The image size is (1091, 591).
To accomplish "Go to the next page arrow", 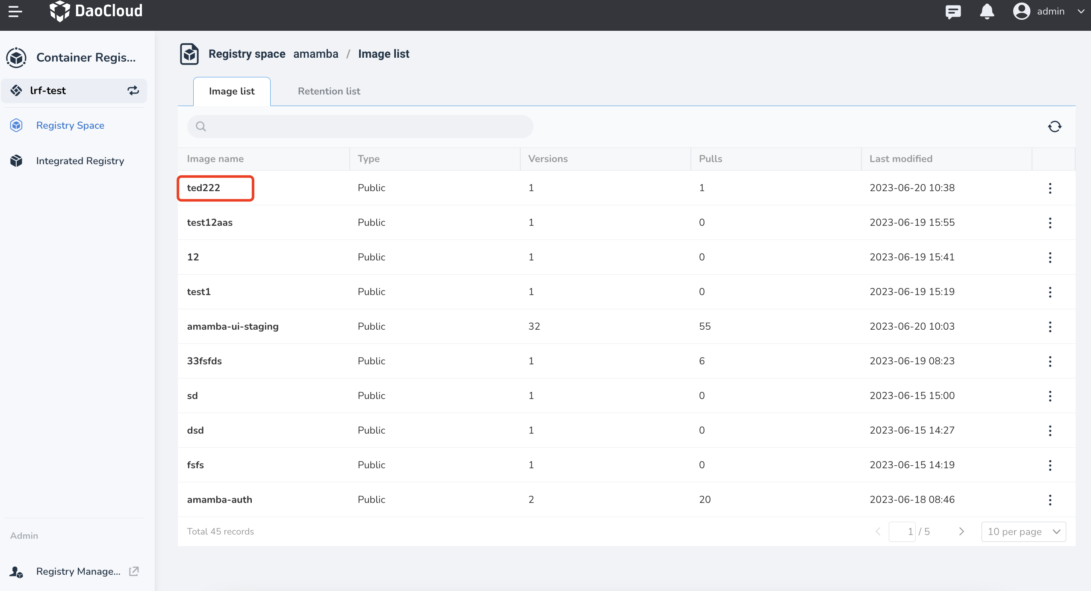I will pyautogui.click(x=961, y=532).
